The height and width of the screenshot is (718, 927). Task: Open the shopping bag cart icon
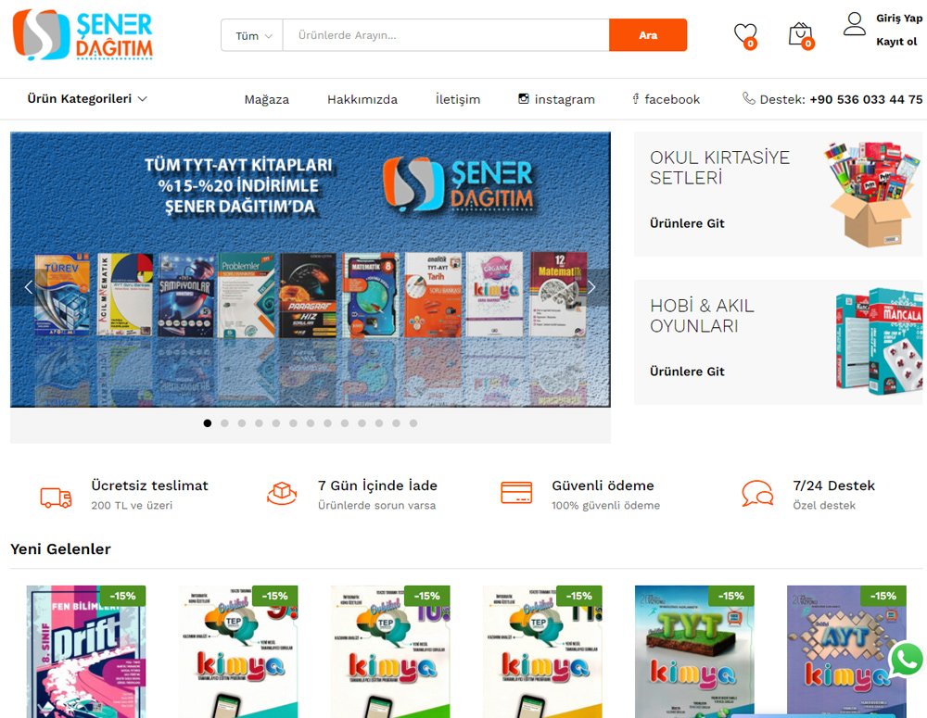pyautogui.click(x=801, y=35)
